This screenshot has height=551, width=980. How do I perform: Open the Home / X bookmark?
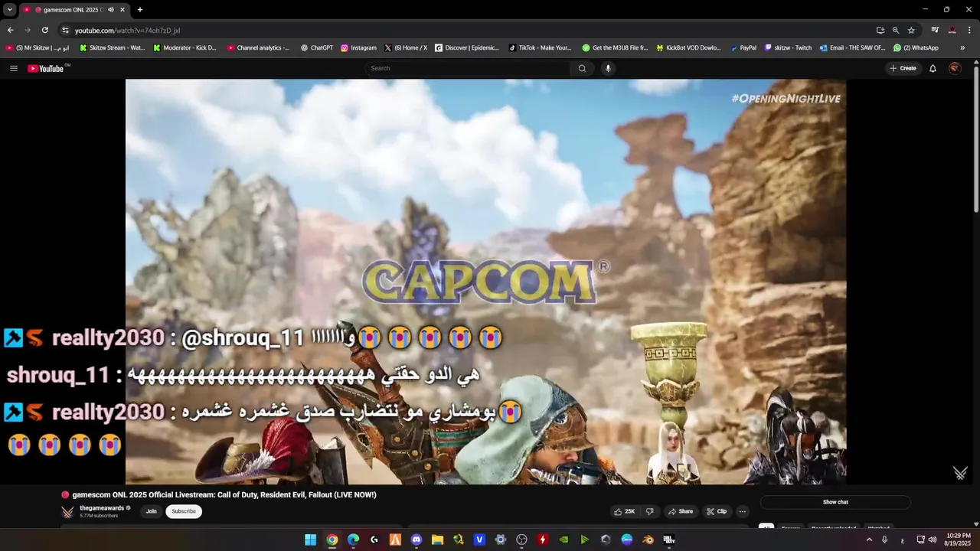pos(406,47)
